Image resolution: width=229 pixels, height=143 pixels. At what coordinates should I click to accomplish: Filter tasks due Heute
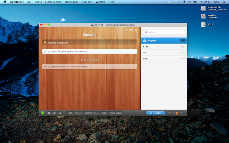tap(69, 113)
